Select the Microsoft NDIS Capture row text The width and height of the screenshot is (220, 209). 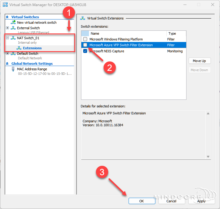pos(107,51)
